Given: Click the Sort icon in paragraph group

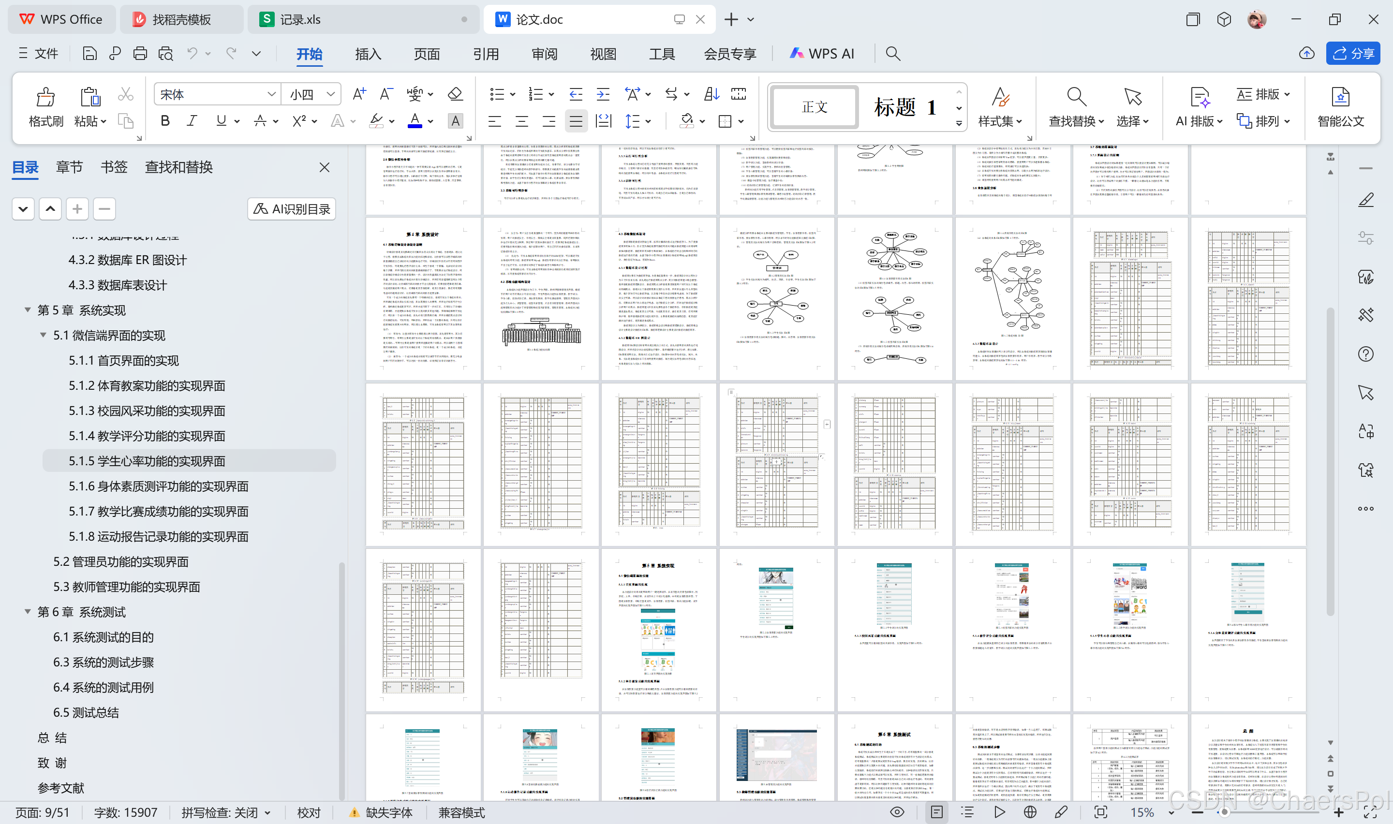Looking at the screenshot, I should coord(711,94).
